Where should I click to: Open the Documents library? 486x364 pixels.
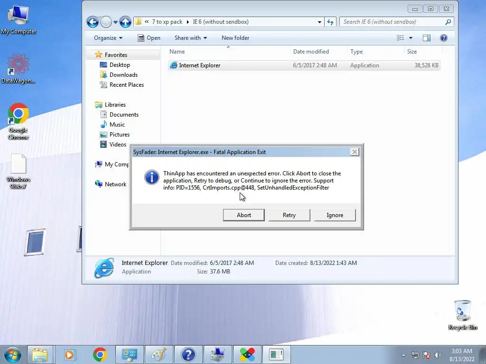pos(124,115)
